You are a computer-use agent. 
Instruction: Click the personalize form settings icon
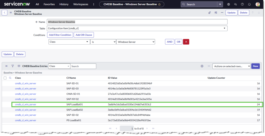216,13
